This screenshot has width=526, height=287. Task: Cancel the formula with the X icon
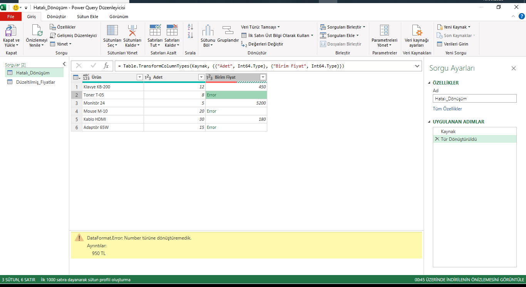pos(79,66)
